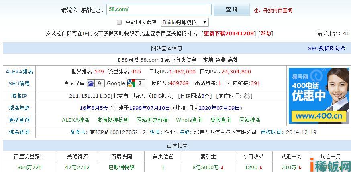The height and width of the screenshot is (172, 351).
Task: Click IP address 211.151.111.30
Action: tap(90, 96)
